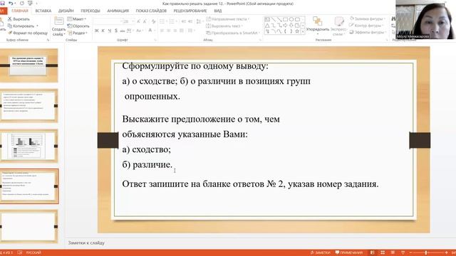
Task: Click РУССКИЙ language indicator in status bar
Action: click(33, 252)
